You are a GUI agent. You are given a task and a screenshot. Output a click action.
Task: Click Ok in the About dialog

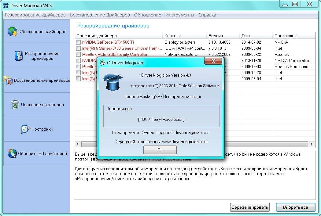tap(160, 150)
